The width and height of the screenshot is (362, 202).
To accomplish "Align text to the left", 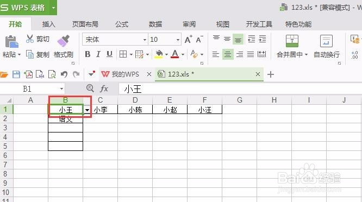I will click(x=216, y=54).
